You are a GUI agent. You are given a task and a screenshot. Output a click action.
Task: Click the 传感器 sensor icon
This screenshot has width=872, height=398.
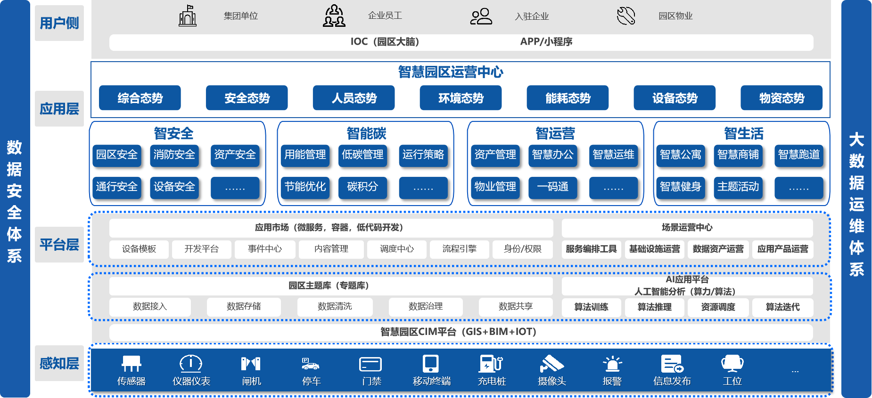tap(131, 364)
